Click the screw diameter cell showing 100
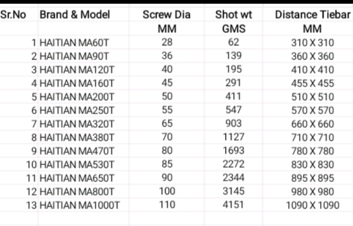The width and height of the screenshot is (353, 226). (167, 191)
